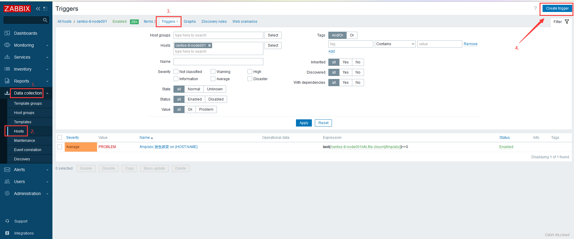Viewport: 574px width, 239px height.
Task: Click the Name filter input field
Action: click(218, 62)
